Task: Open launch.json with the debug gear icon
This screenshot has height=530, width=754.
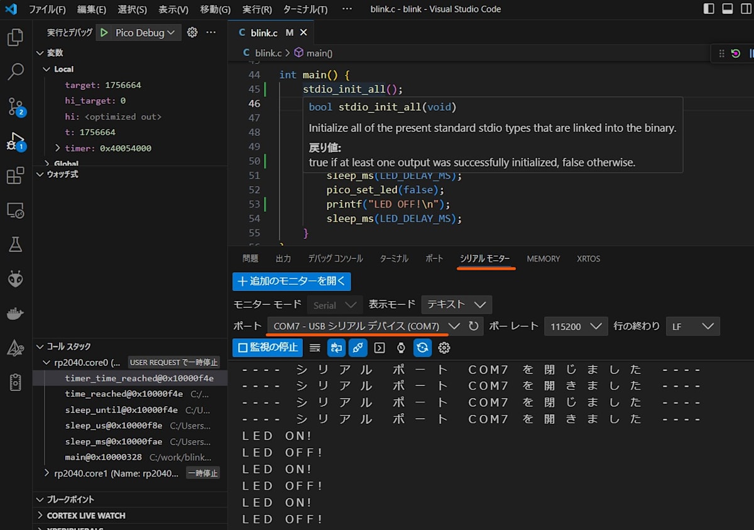Action: (193, 32)
